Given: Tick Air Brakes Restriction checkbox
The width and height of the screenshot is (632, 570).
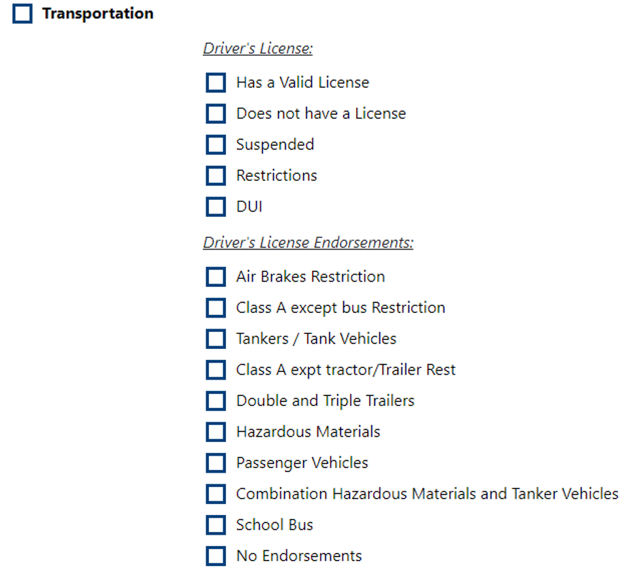Looking at the screenshot, I should [216, 277].
